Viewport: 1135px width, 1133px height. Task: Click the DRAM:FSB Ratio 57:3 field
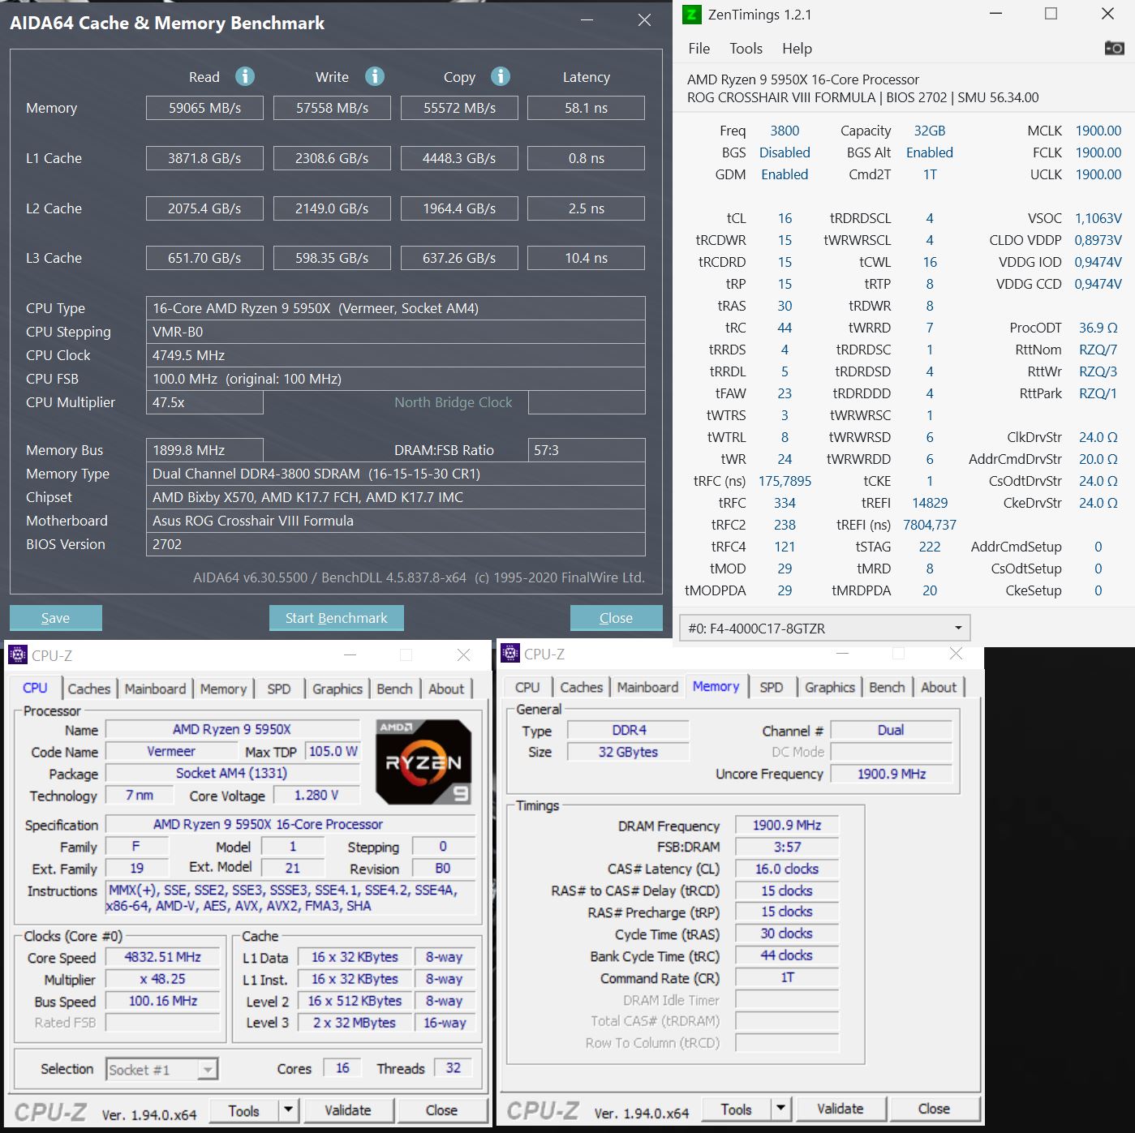[586, 450]
